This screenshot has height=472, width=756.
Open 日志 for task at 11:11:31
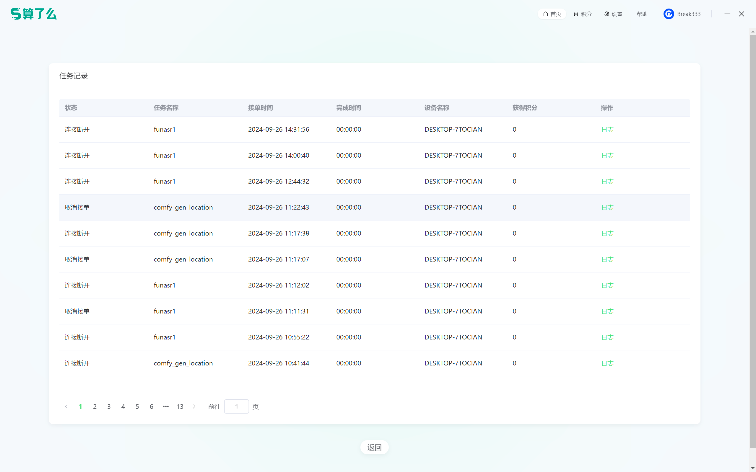click(x=607, y=311)
